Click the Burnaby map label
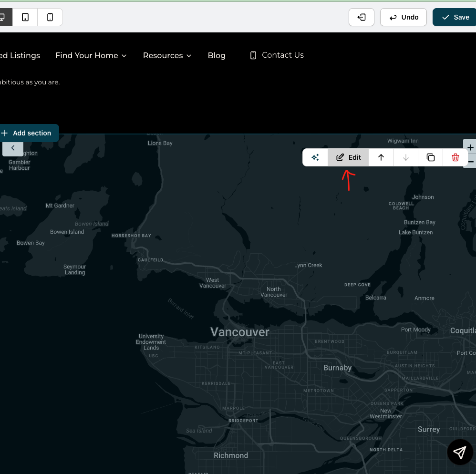Viewport: 476px width, 474px height. click(337, 368)
